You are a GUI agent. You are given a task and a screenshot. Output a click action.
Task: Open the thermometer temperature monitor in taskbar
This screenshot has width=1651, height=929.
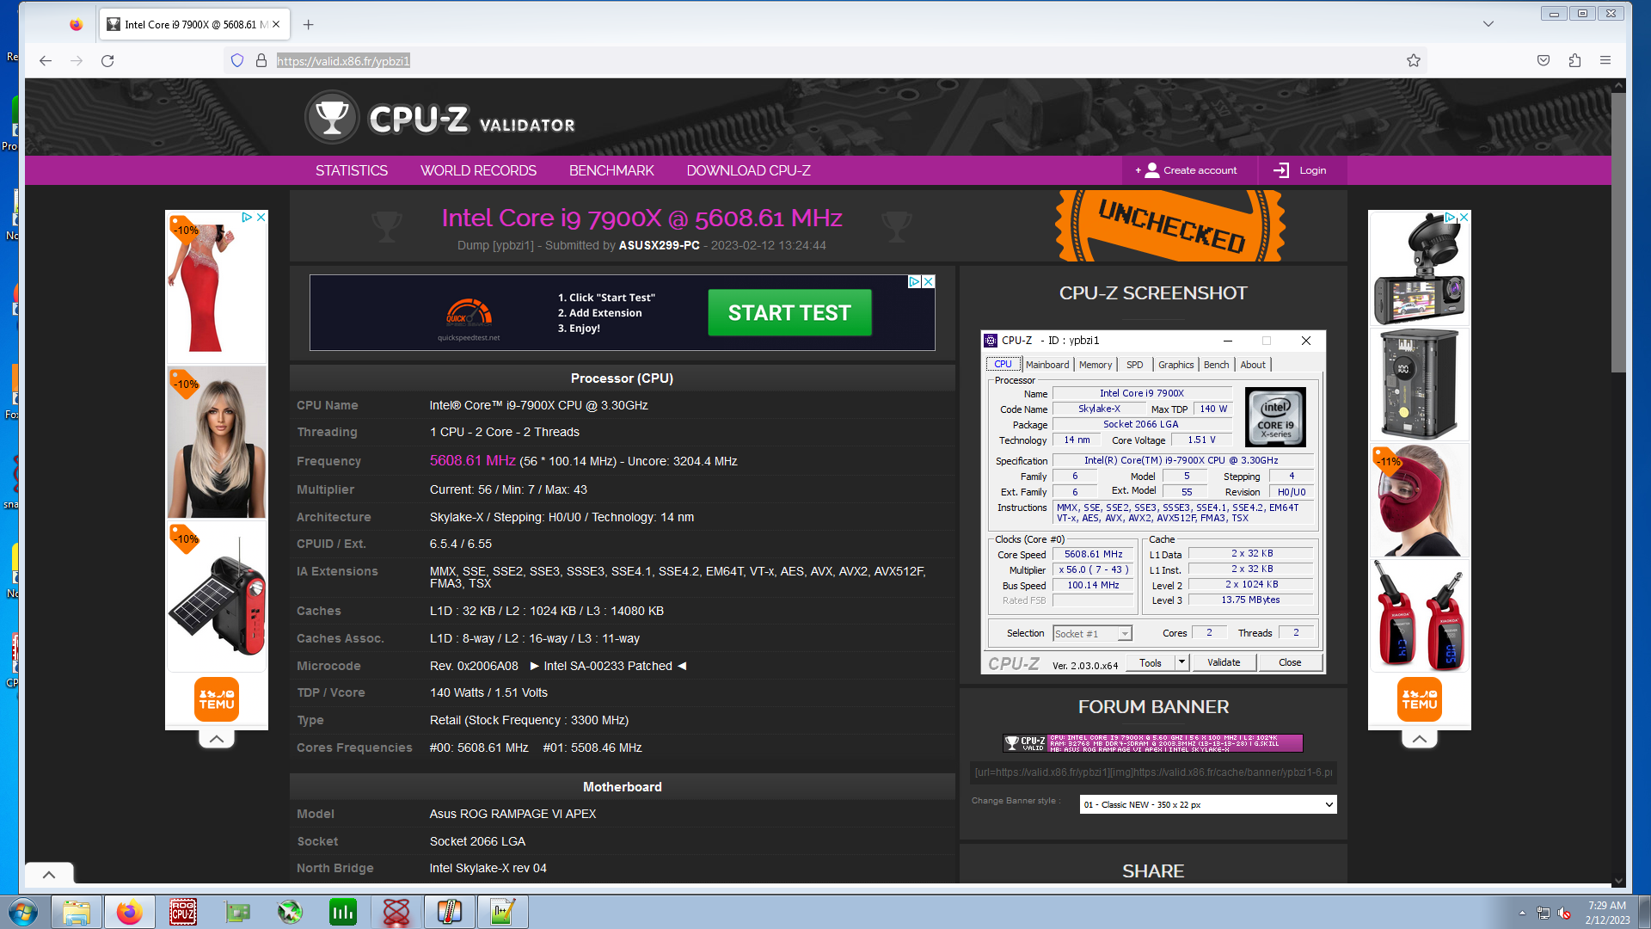click(450, 912)
